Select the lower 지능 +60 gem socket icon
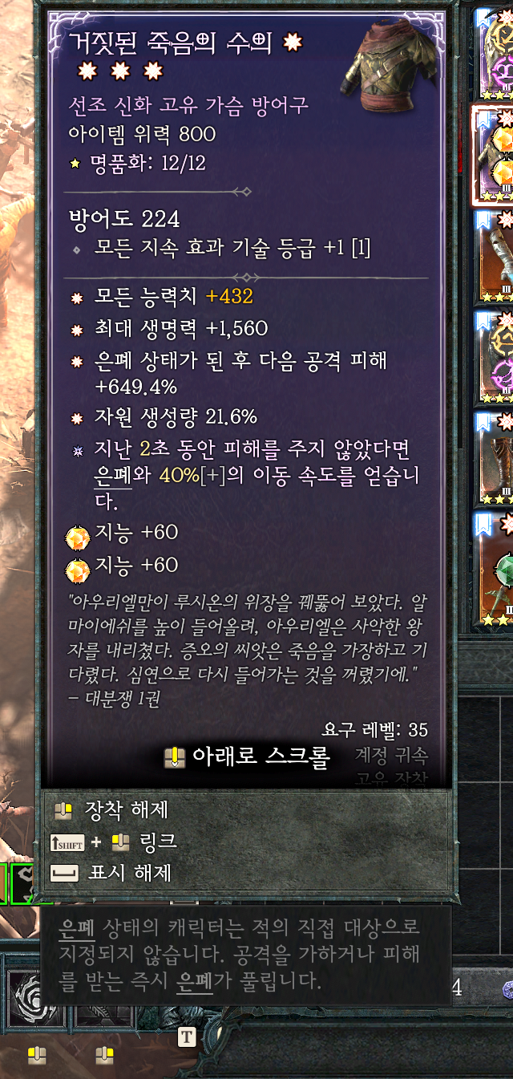This screenshot has height=1079, width=513. click(x=78, y=568)
